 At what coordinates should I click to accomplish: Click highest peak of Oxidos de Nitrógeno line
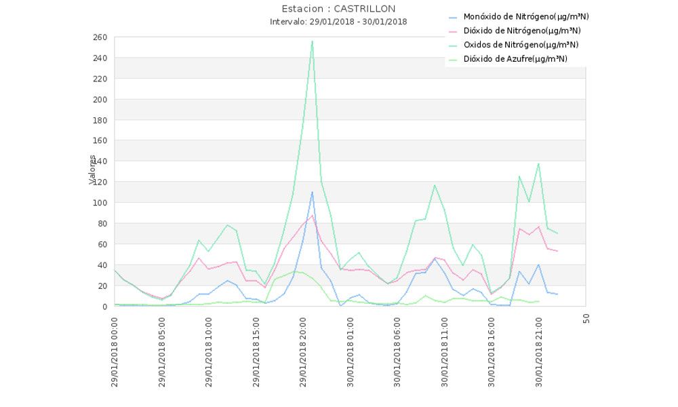(312, 41)
